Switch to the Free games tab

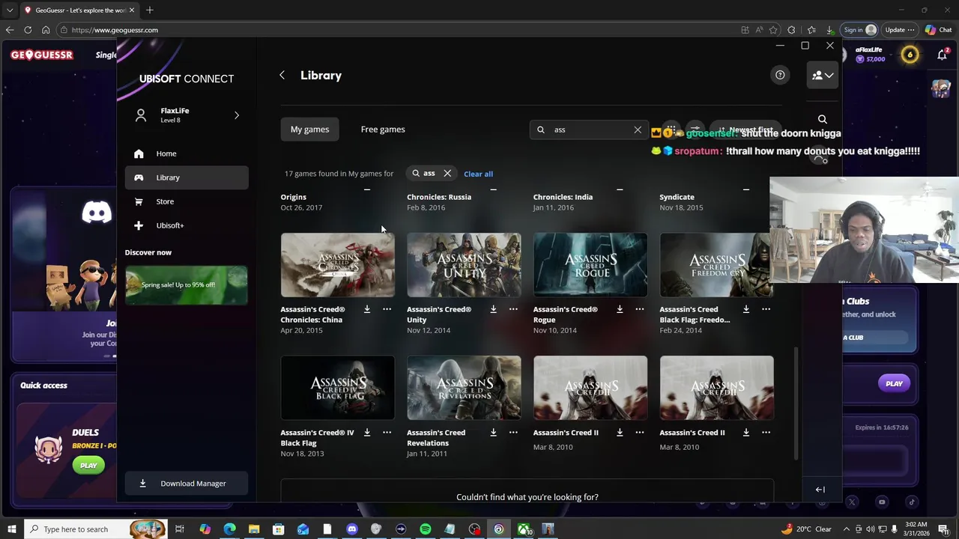383,130
